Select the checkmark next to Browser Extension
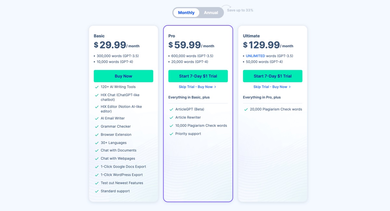 tap(97, 134)
